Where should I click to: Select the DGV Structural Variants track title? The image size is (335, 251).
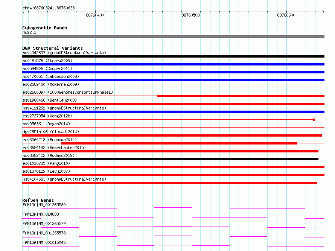(53, 48)
